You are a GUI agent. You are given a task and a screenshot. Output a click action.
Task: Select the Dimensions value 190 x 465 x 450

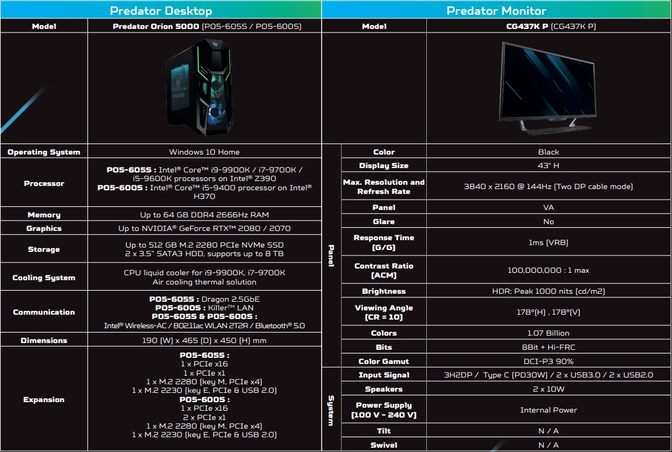pos(204,341)
